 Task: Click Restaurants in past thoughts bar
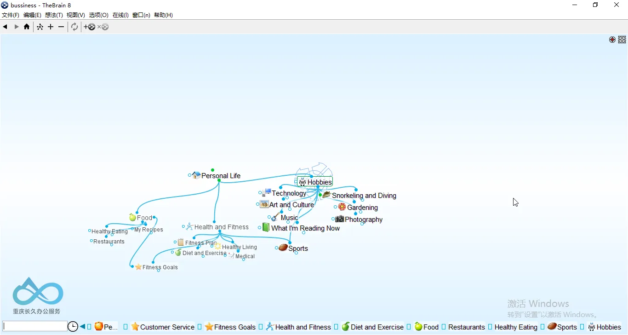tap(467, 327)
